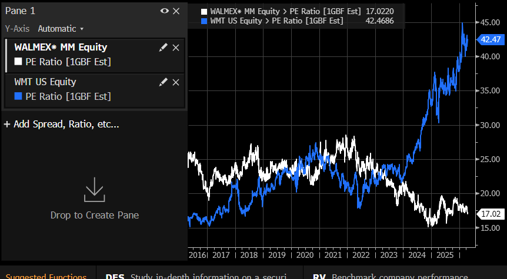Screen dimensions: 507x279
Task: Open the Y-Axis Automatic dropdown
Action: tap(61, 29)
